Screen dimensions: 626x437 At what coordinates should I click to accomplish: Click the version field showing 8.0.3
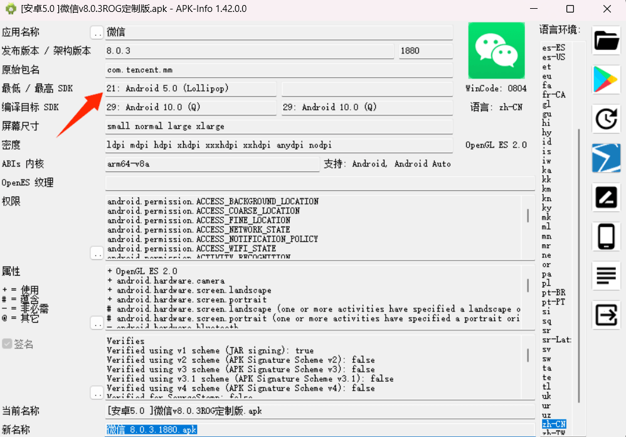click(250, 51)
